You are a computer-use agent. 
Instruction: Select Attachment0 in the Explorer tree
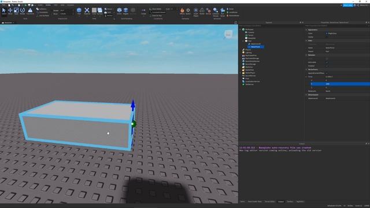coord(256,44)
